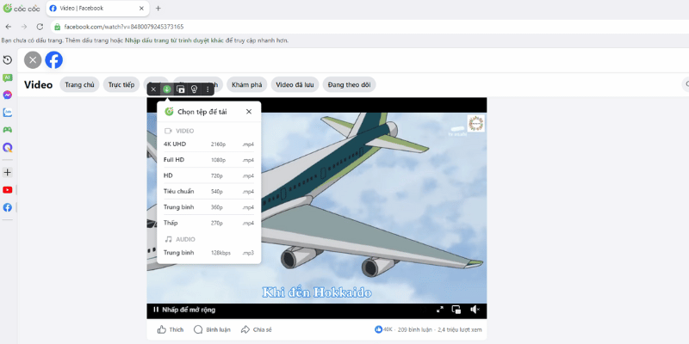
Task: Close the floating video toolbar with X
Action: (153, 89)
